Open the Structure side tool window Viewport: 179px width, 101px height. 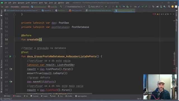pos(1,64)
